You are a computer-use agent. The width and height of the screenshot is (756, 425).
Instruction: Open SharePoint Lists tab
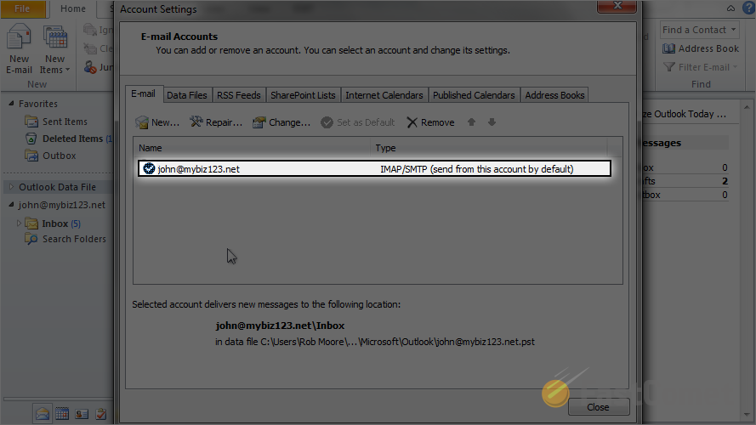pyautogui.click(x=303, y=95)
